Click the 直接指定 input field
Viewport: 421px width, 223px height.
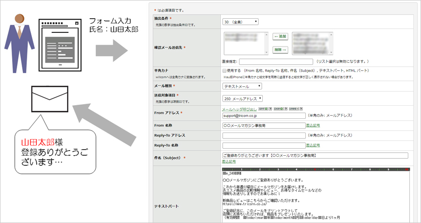[276, 62]
